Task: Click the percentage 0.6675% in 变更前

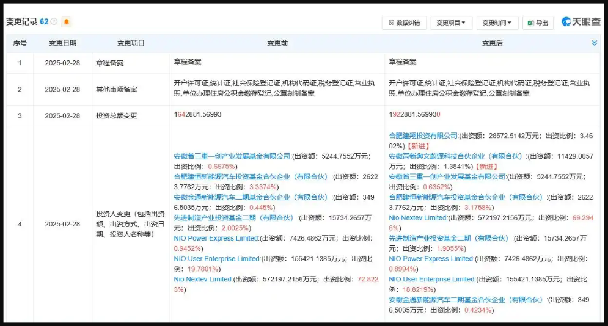Action: (x=221, y=167)
